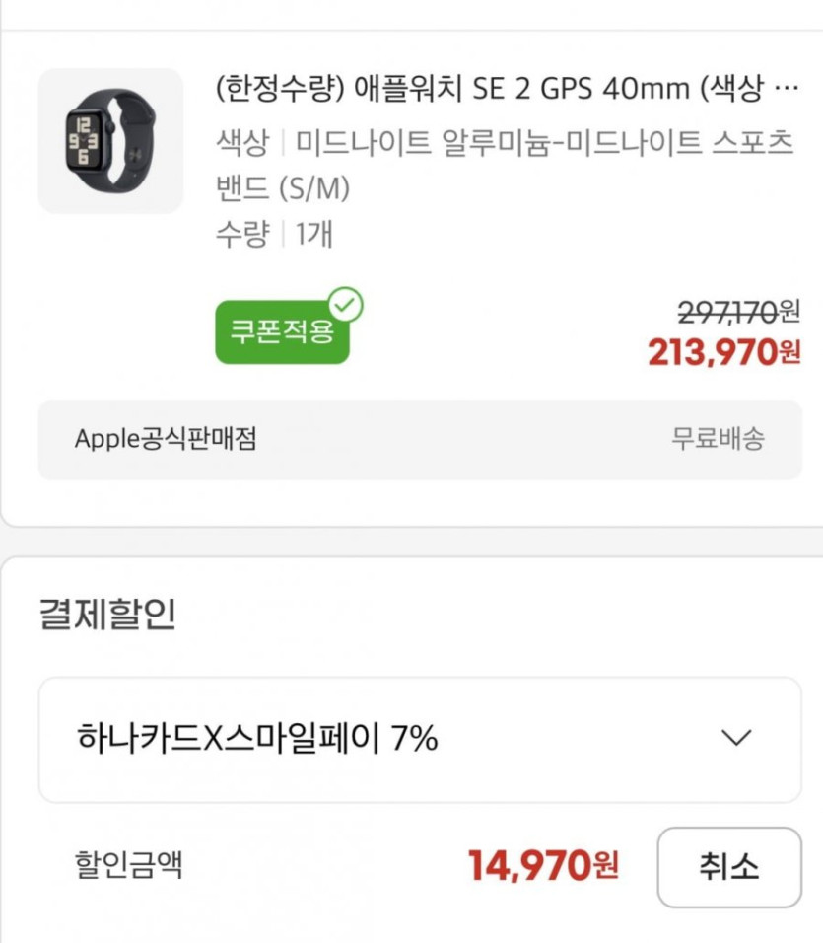The width and height of the screenshot is (823, 943).
Task: Click the 밴드 (S/M) size text
Action: coord(283,187)
